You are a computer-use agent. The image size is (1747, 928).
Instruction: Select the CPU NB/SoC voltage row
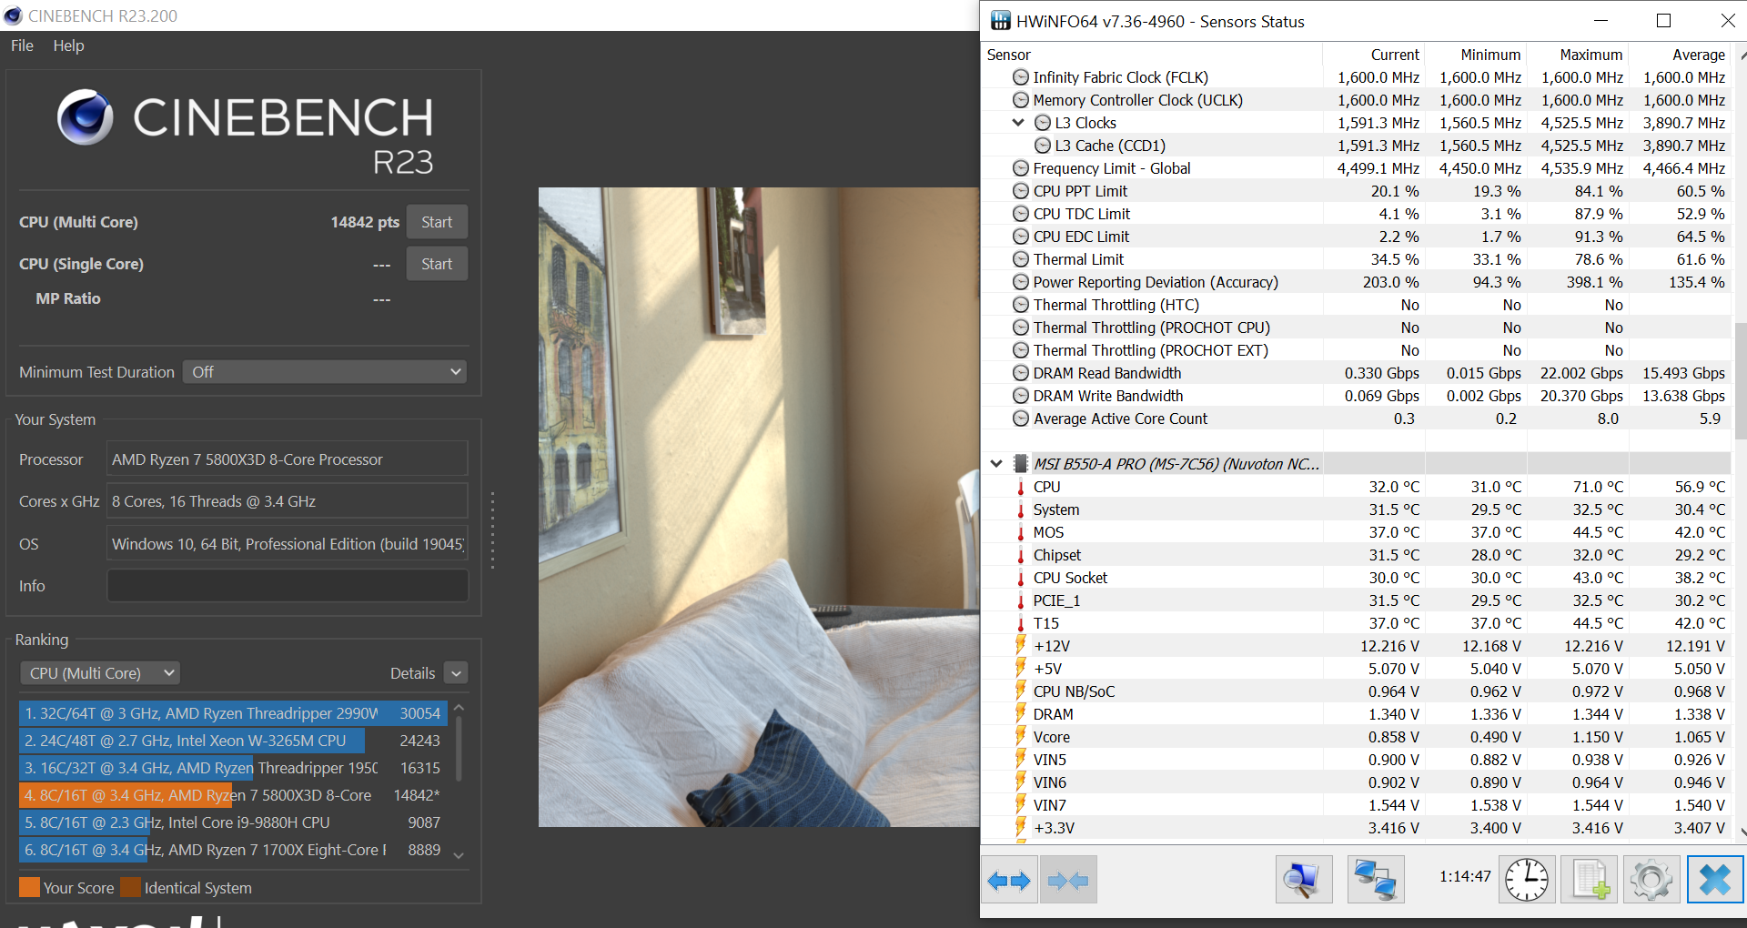pyautogui.click(x=1356, y=691)
